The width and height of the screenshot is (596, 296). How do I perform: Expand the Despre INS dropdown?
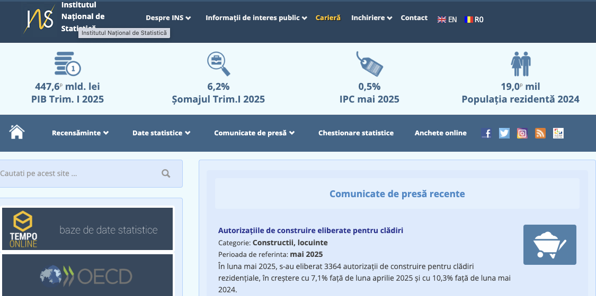tap(168, 18)
